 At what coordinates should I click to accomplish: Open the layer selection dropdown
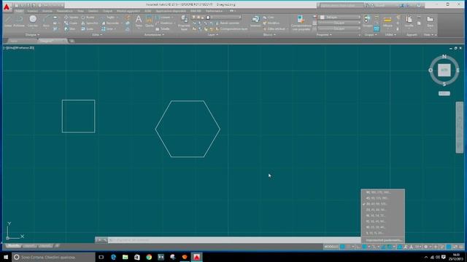click(x=217, y=17)
